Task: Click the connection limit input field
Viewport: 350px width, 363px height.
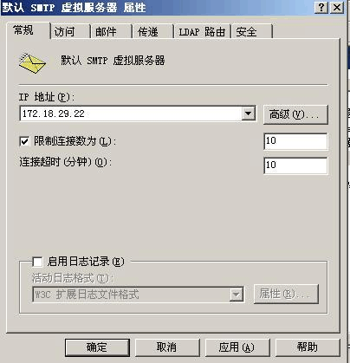Action: click(295, 141)
